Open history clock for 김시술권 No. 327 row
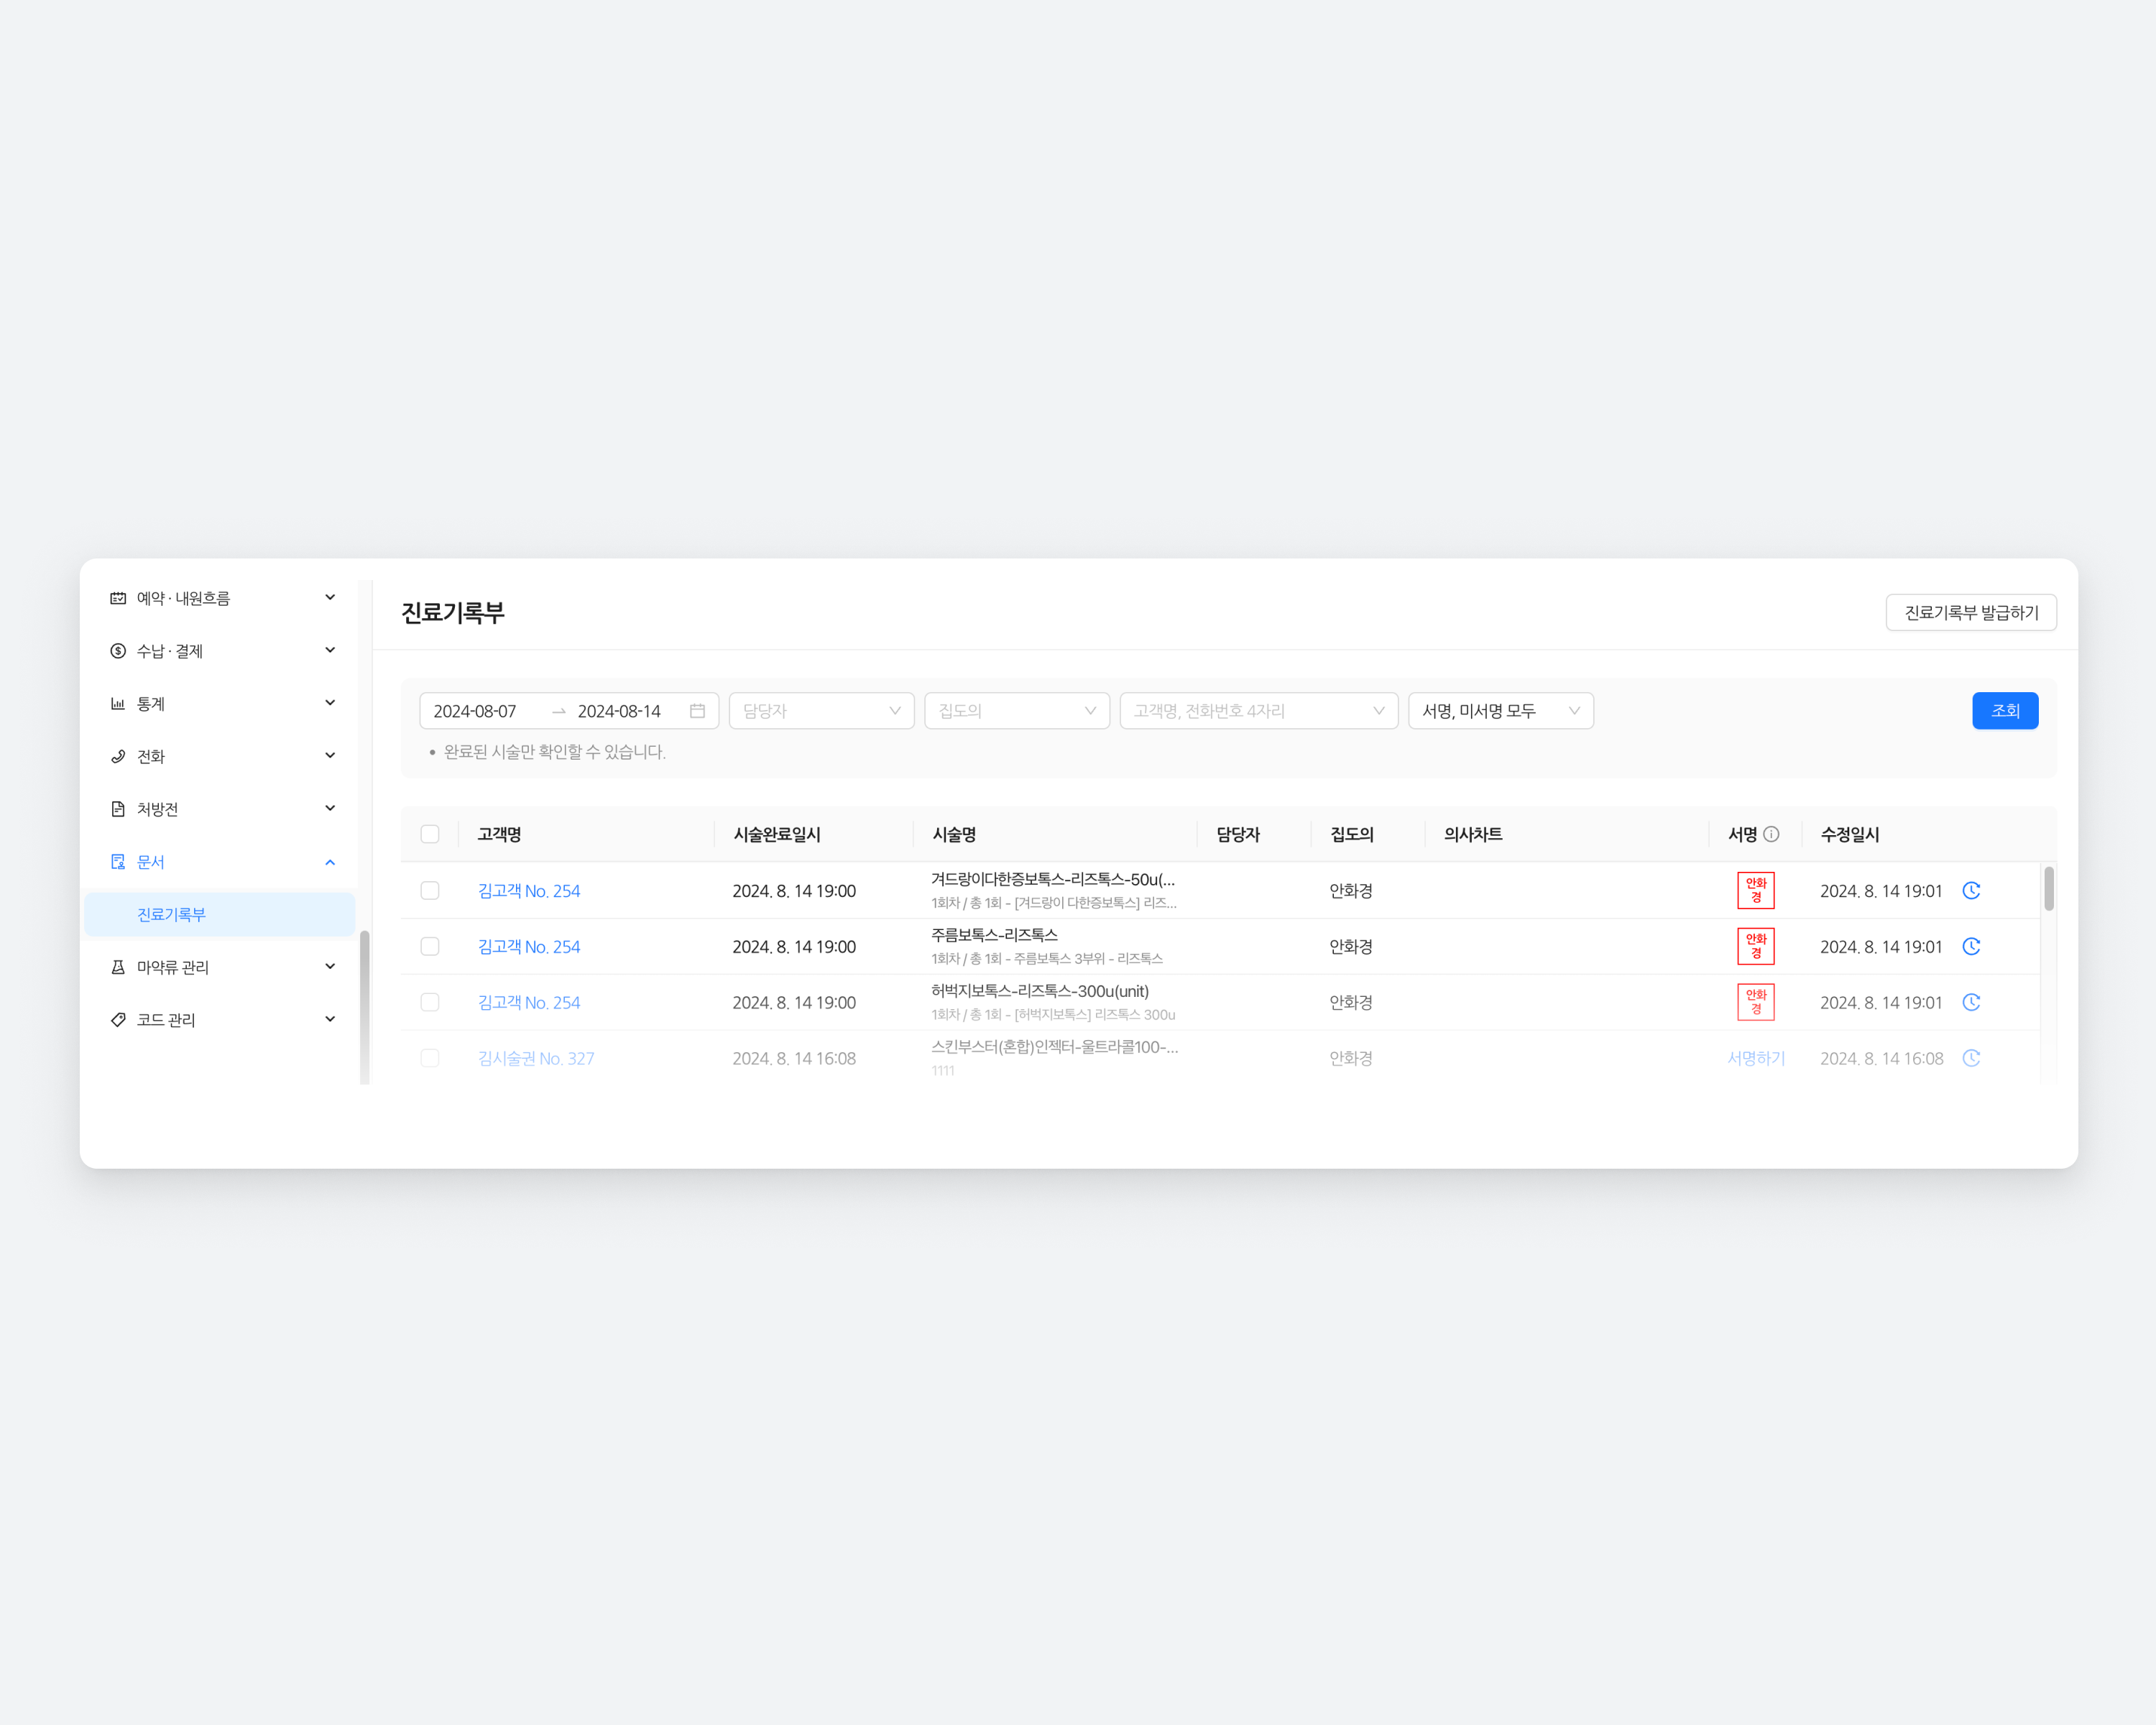 pos(1971,1058)
